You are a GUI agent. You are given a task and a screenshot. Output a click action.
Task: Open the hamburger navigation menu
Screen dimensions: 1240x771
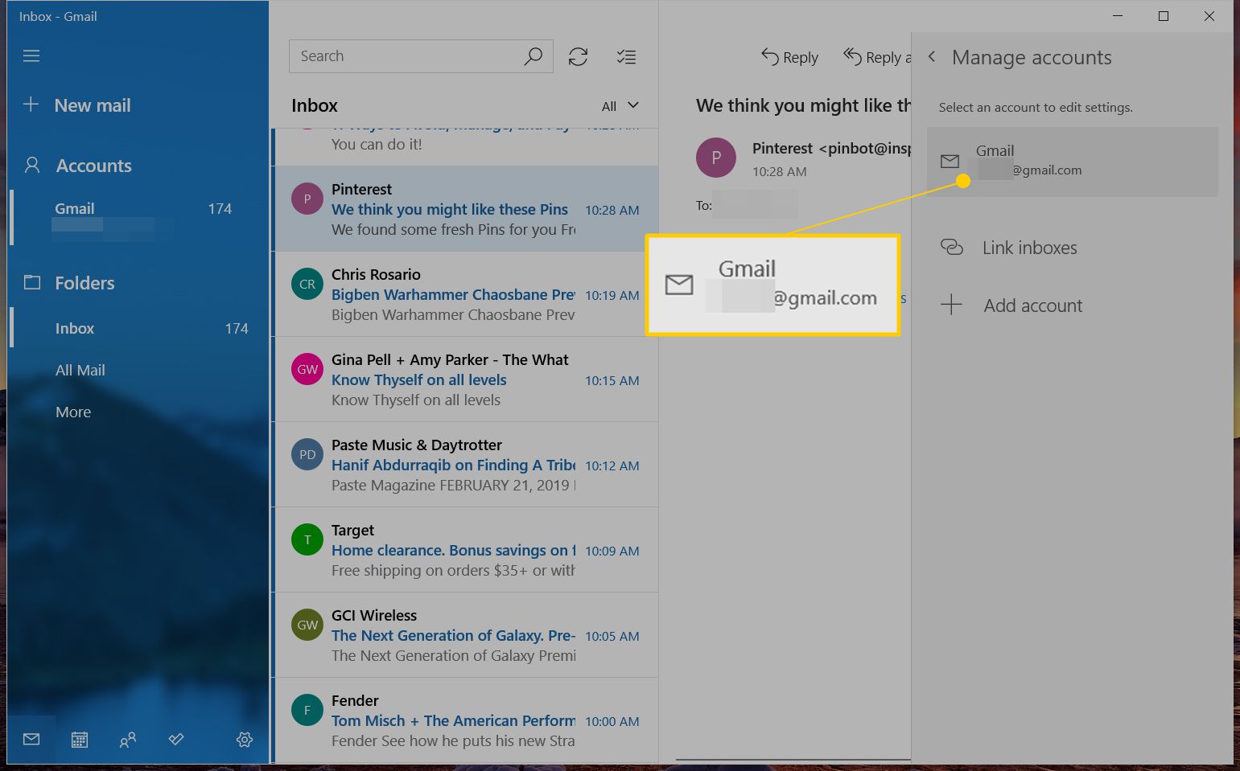tap(31, 55)
